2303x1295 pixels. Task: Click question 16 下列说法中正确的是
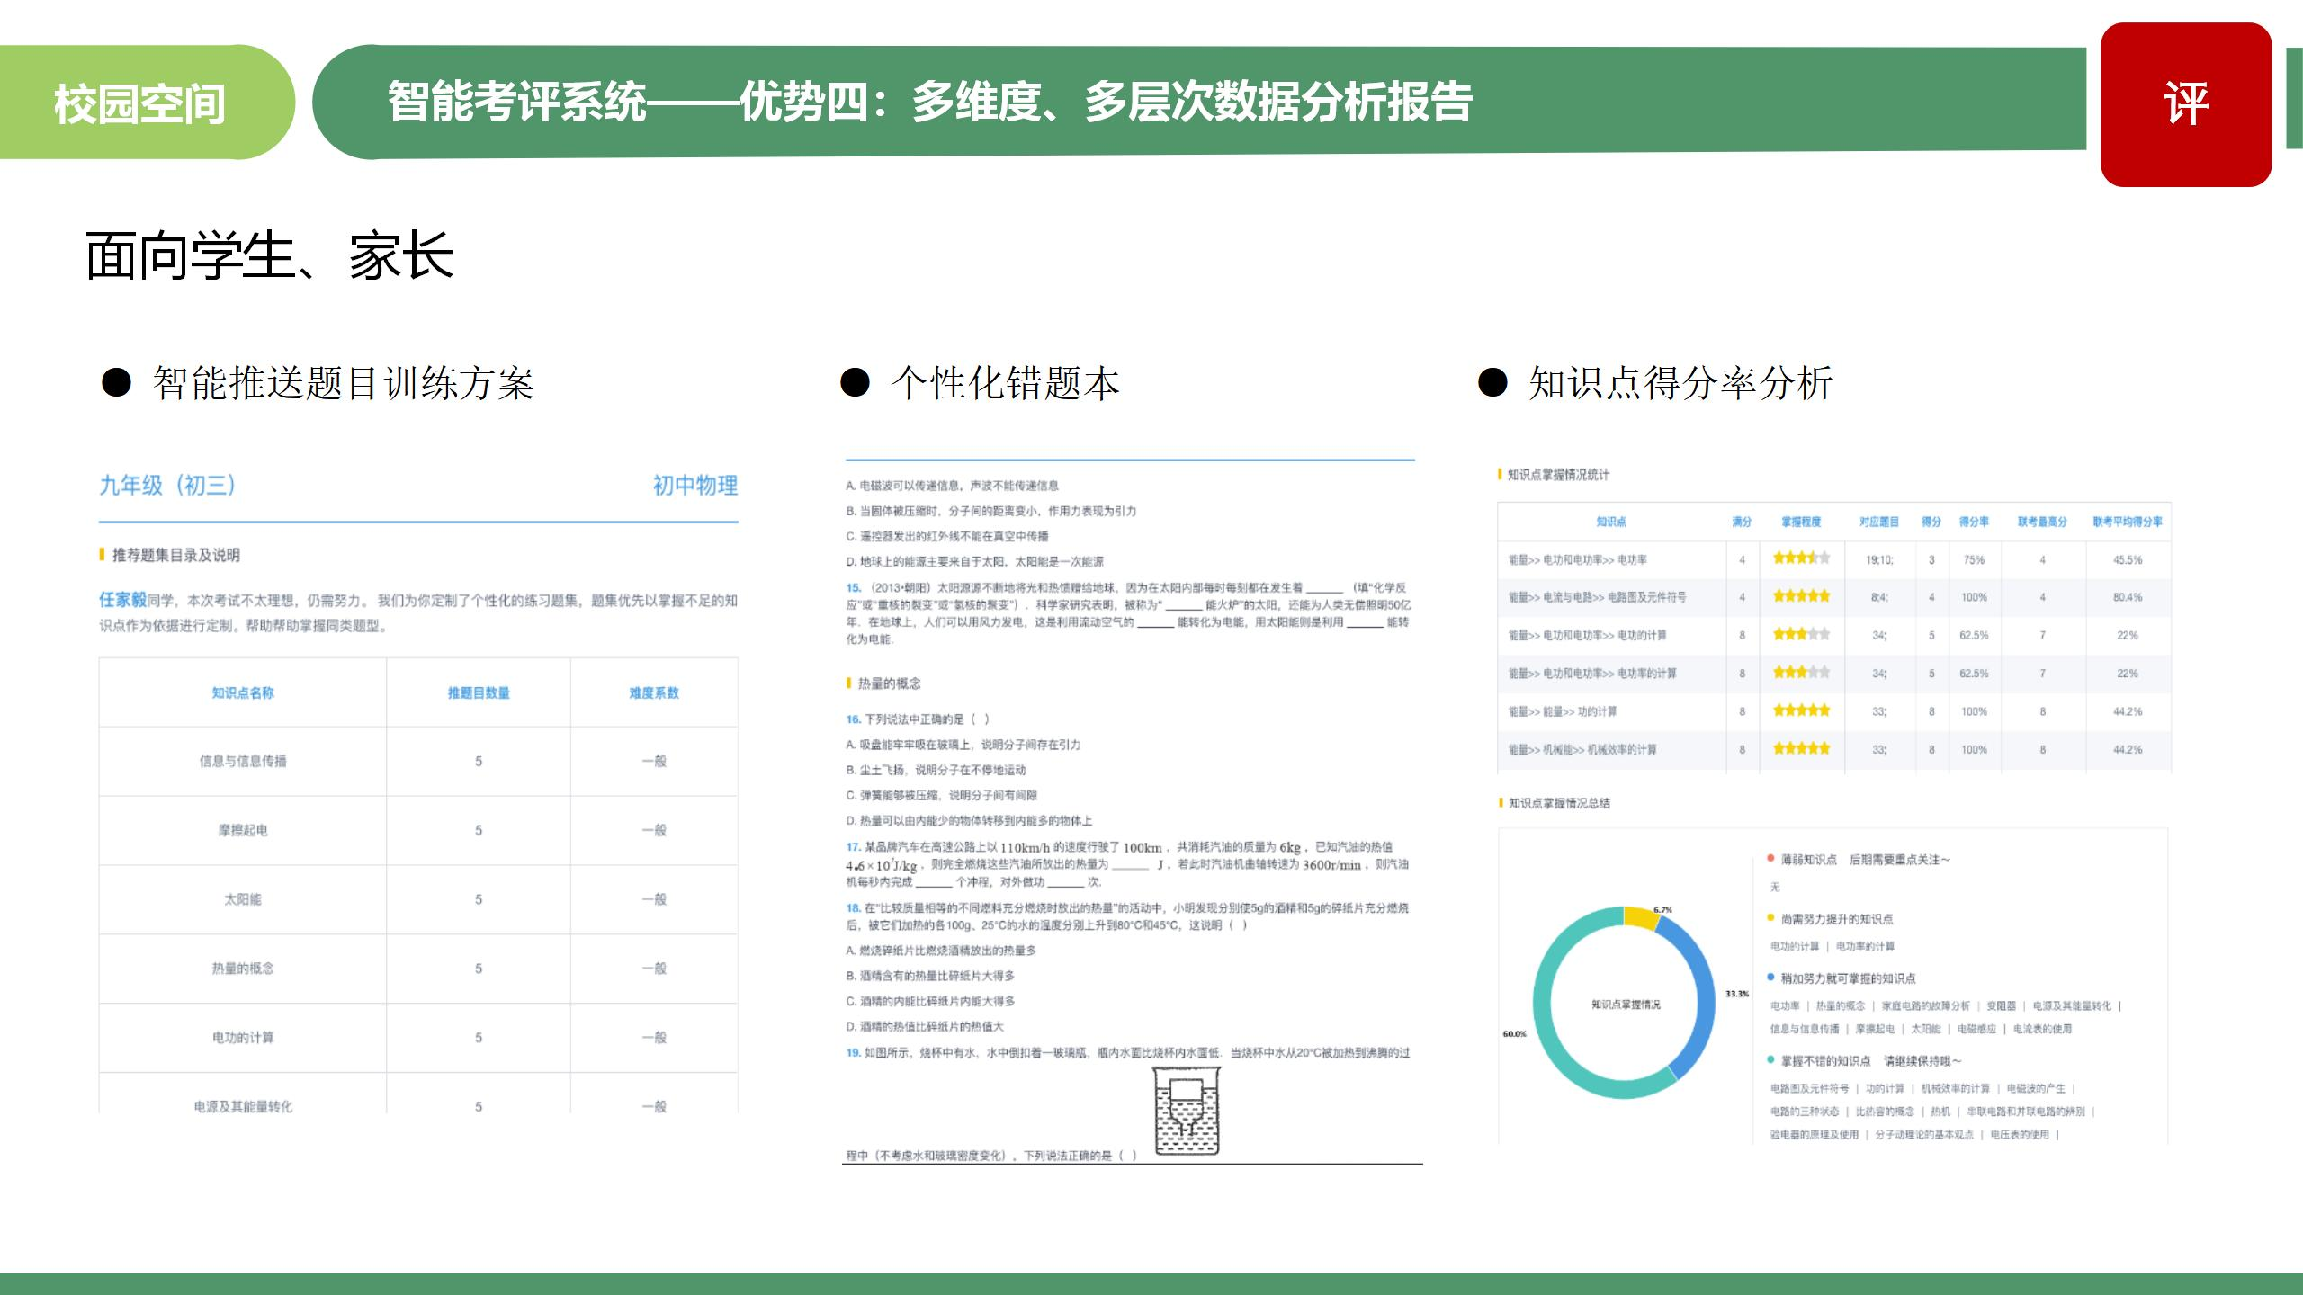pos(918,719)
